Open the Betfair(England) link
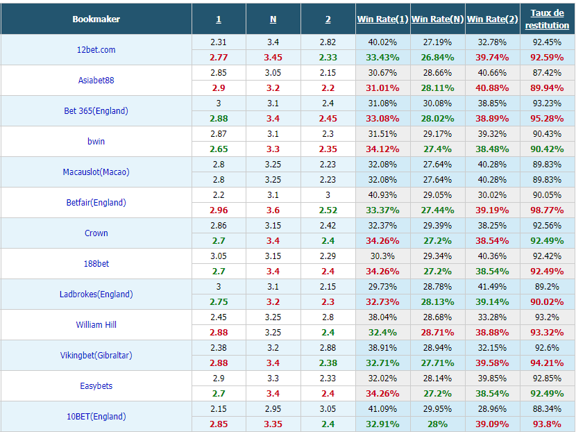 click(x=96, y=203)
